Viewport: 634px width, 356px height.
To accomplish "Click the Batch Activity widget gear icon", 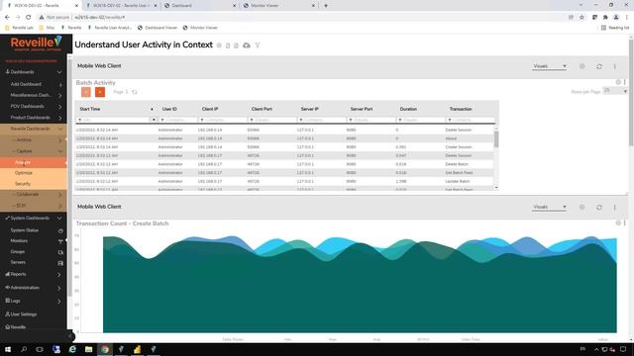I will 618,82.
